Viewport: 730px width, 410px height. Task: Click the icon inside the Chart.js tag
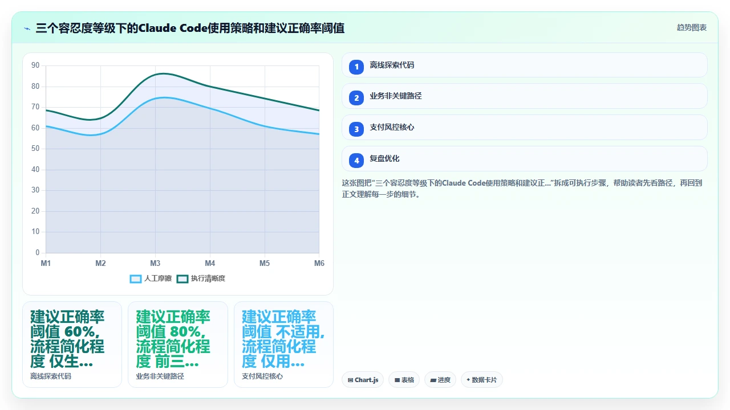click(x=350, y=380)
